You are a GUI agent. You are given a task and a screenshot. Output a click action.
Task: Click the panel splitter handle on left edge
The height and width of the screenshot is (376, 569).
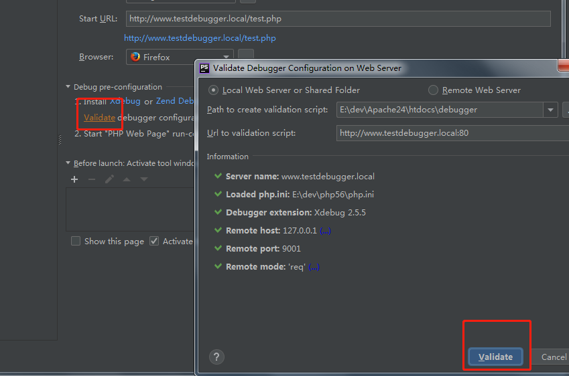(60, 140)
